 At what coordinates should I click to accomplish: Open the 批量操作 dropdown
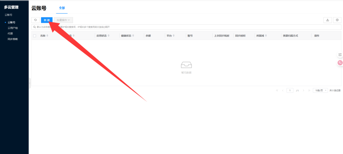click(x=63, y=20)
